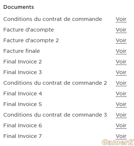The width and height of the screenshot is (134, 146).
Task: Open Voir for Conditions du contrat de commande 2
Action: point(121,83)
